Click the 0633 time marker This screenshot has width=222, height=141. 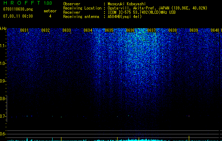point(67,30)
